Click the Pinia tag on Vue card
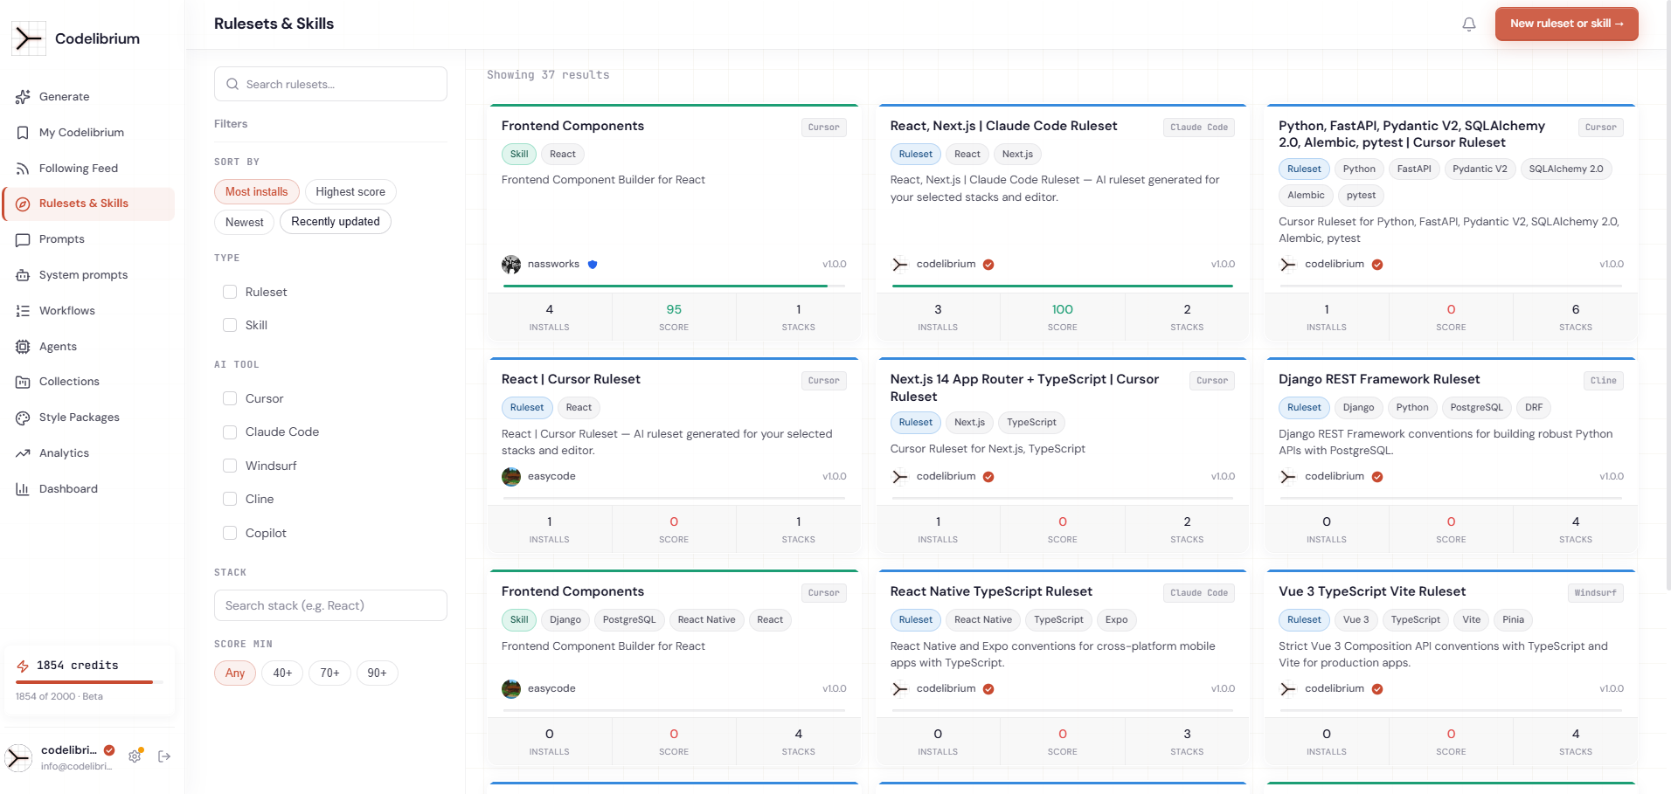 1513,620
